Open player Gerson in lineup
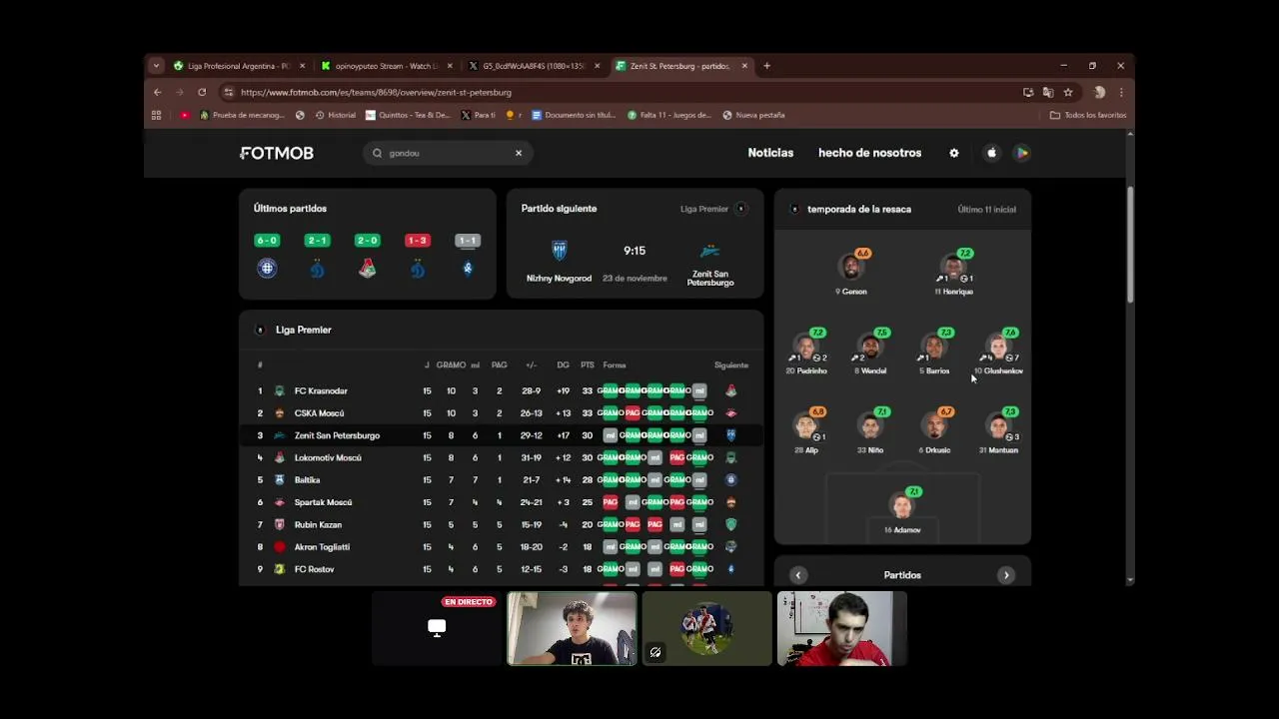This screenshot has width=1279, height=719. coord(851,272)
